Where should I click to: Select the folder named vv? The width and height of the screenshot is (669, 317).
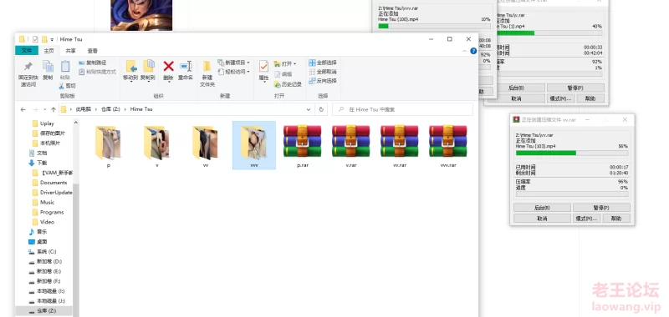point(205,146)
